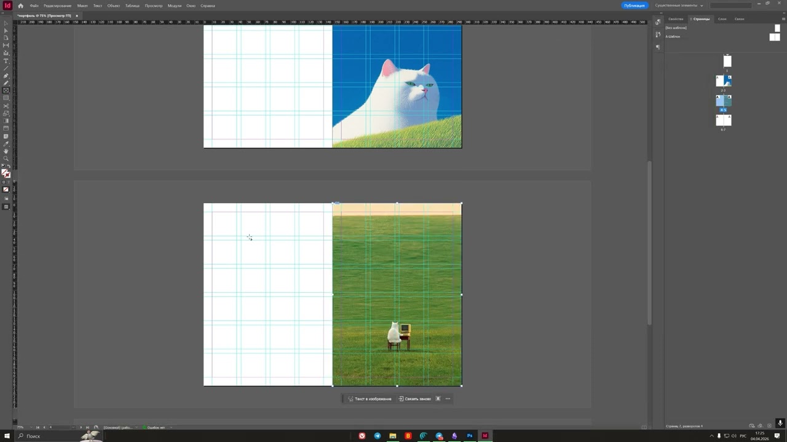Select the Note tool
Image resolution: width=787 pixels, height=442 pixels.
(x=6, y=136)
